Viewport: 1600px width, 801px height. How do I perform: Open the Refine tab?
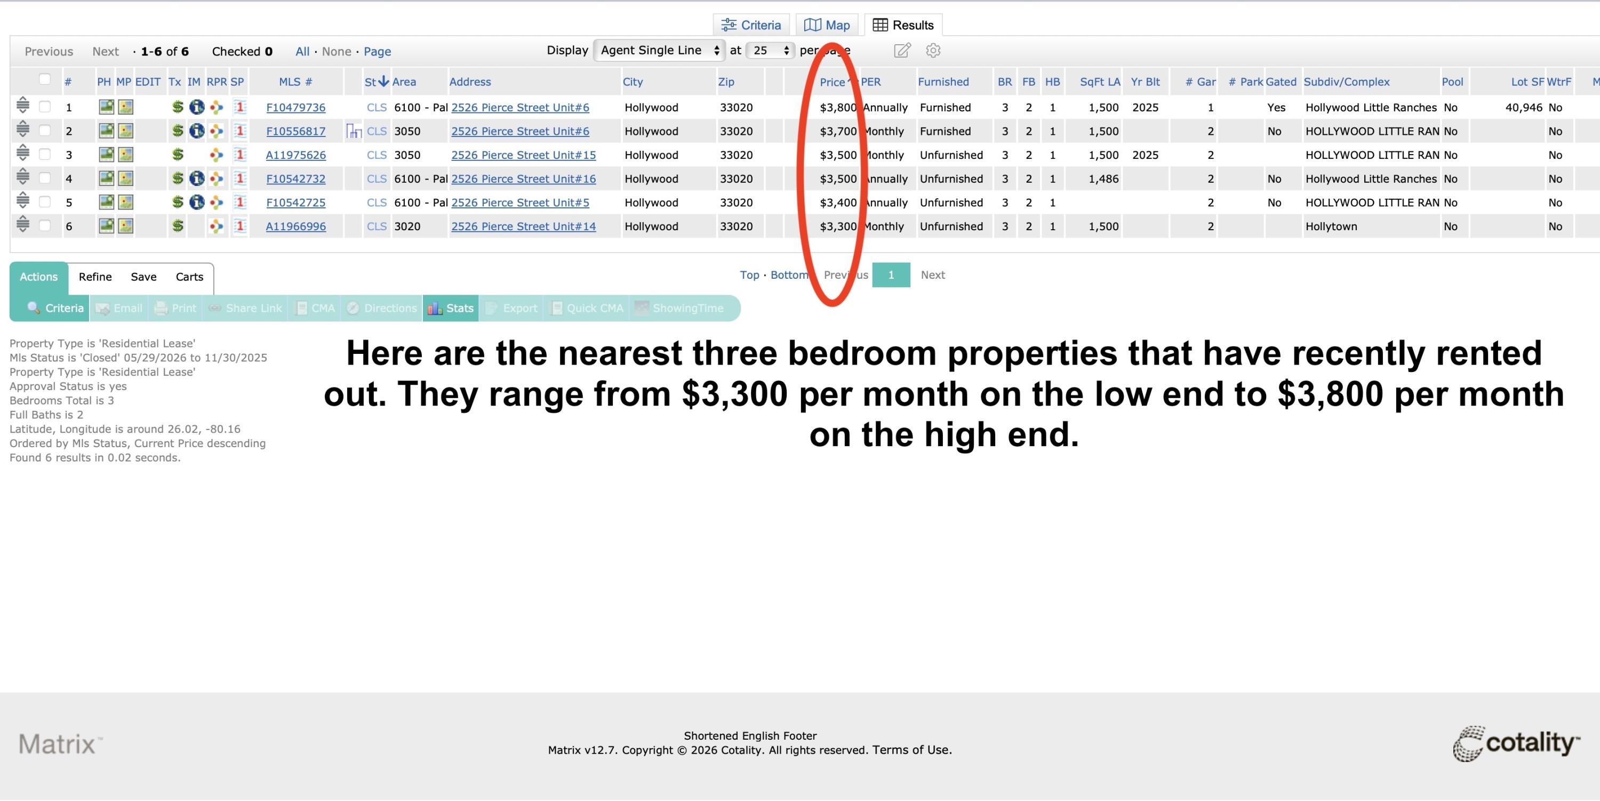pos(95,277)
